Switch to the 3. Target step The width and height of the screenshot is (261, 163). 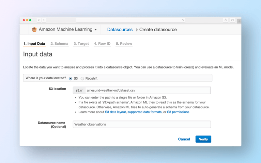[x=81, y=44]
